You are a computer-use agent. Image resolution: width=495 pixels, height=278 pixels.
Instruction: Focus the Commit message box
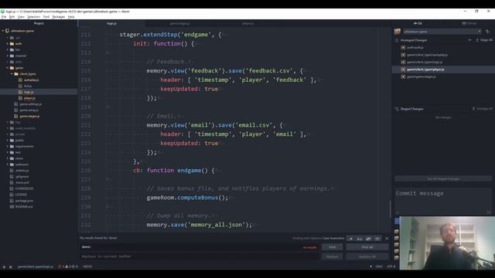pos(443,201)
